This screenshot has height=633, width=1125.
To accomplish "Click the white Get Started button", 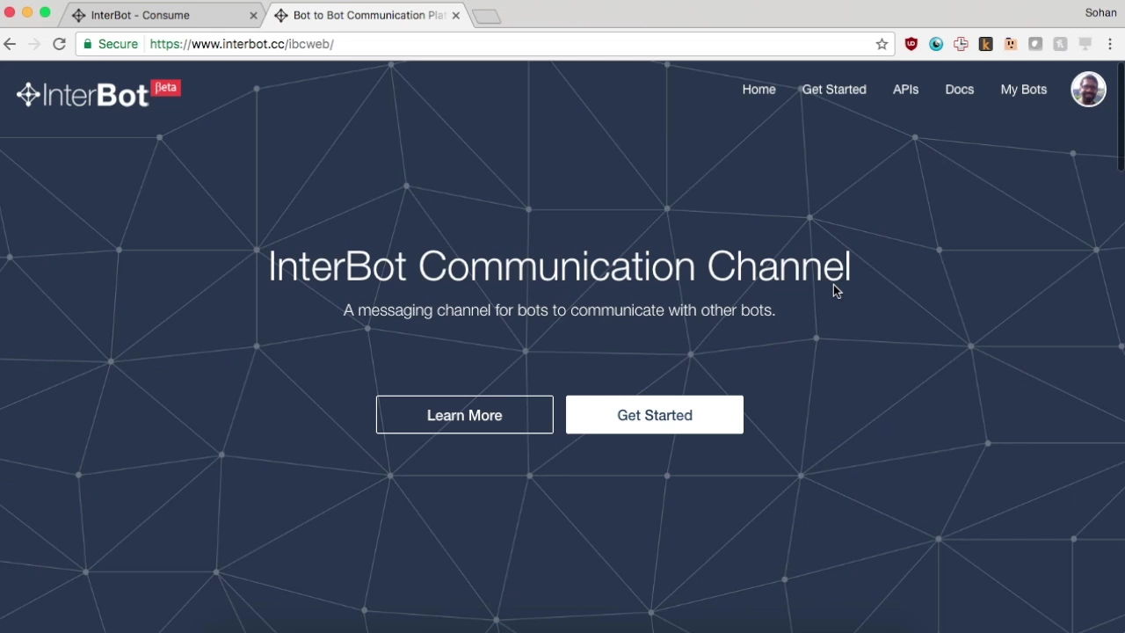I will pyautogui.click(x=655, y=415).
